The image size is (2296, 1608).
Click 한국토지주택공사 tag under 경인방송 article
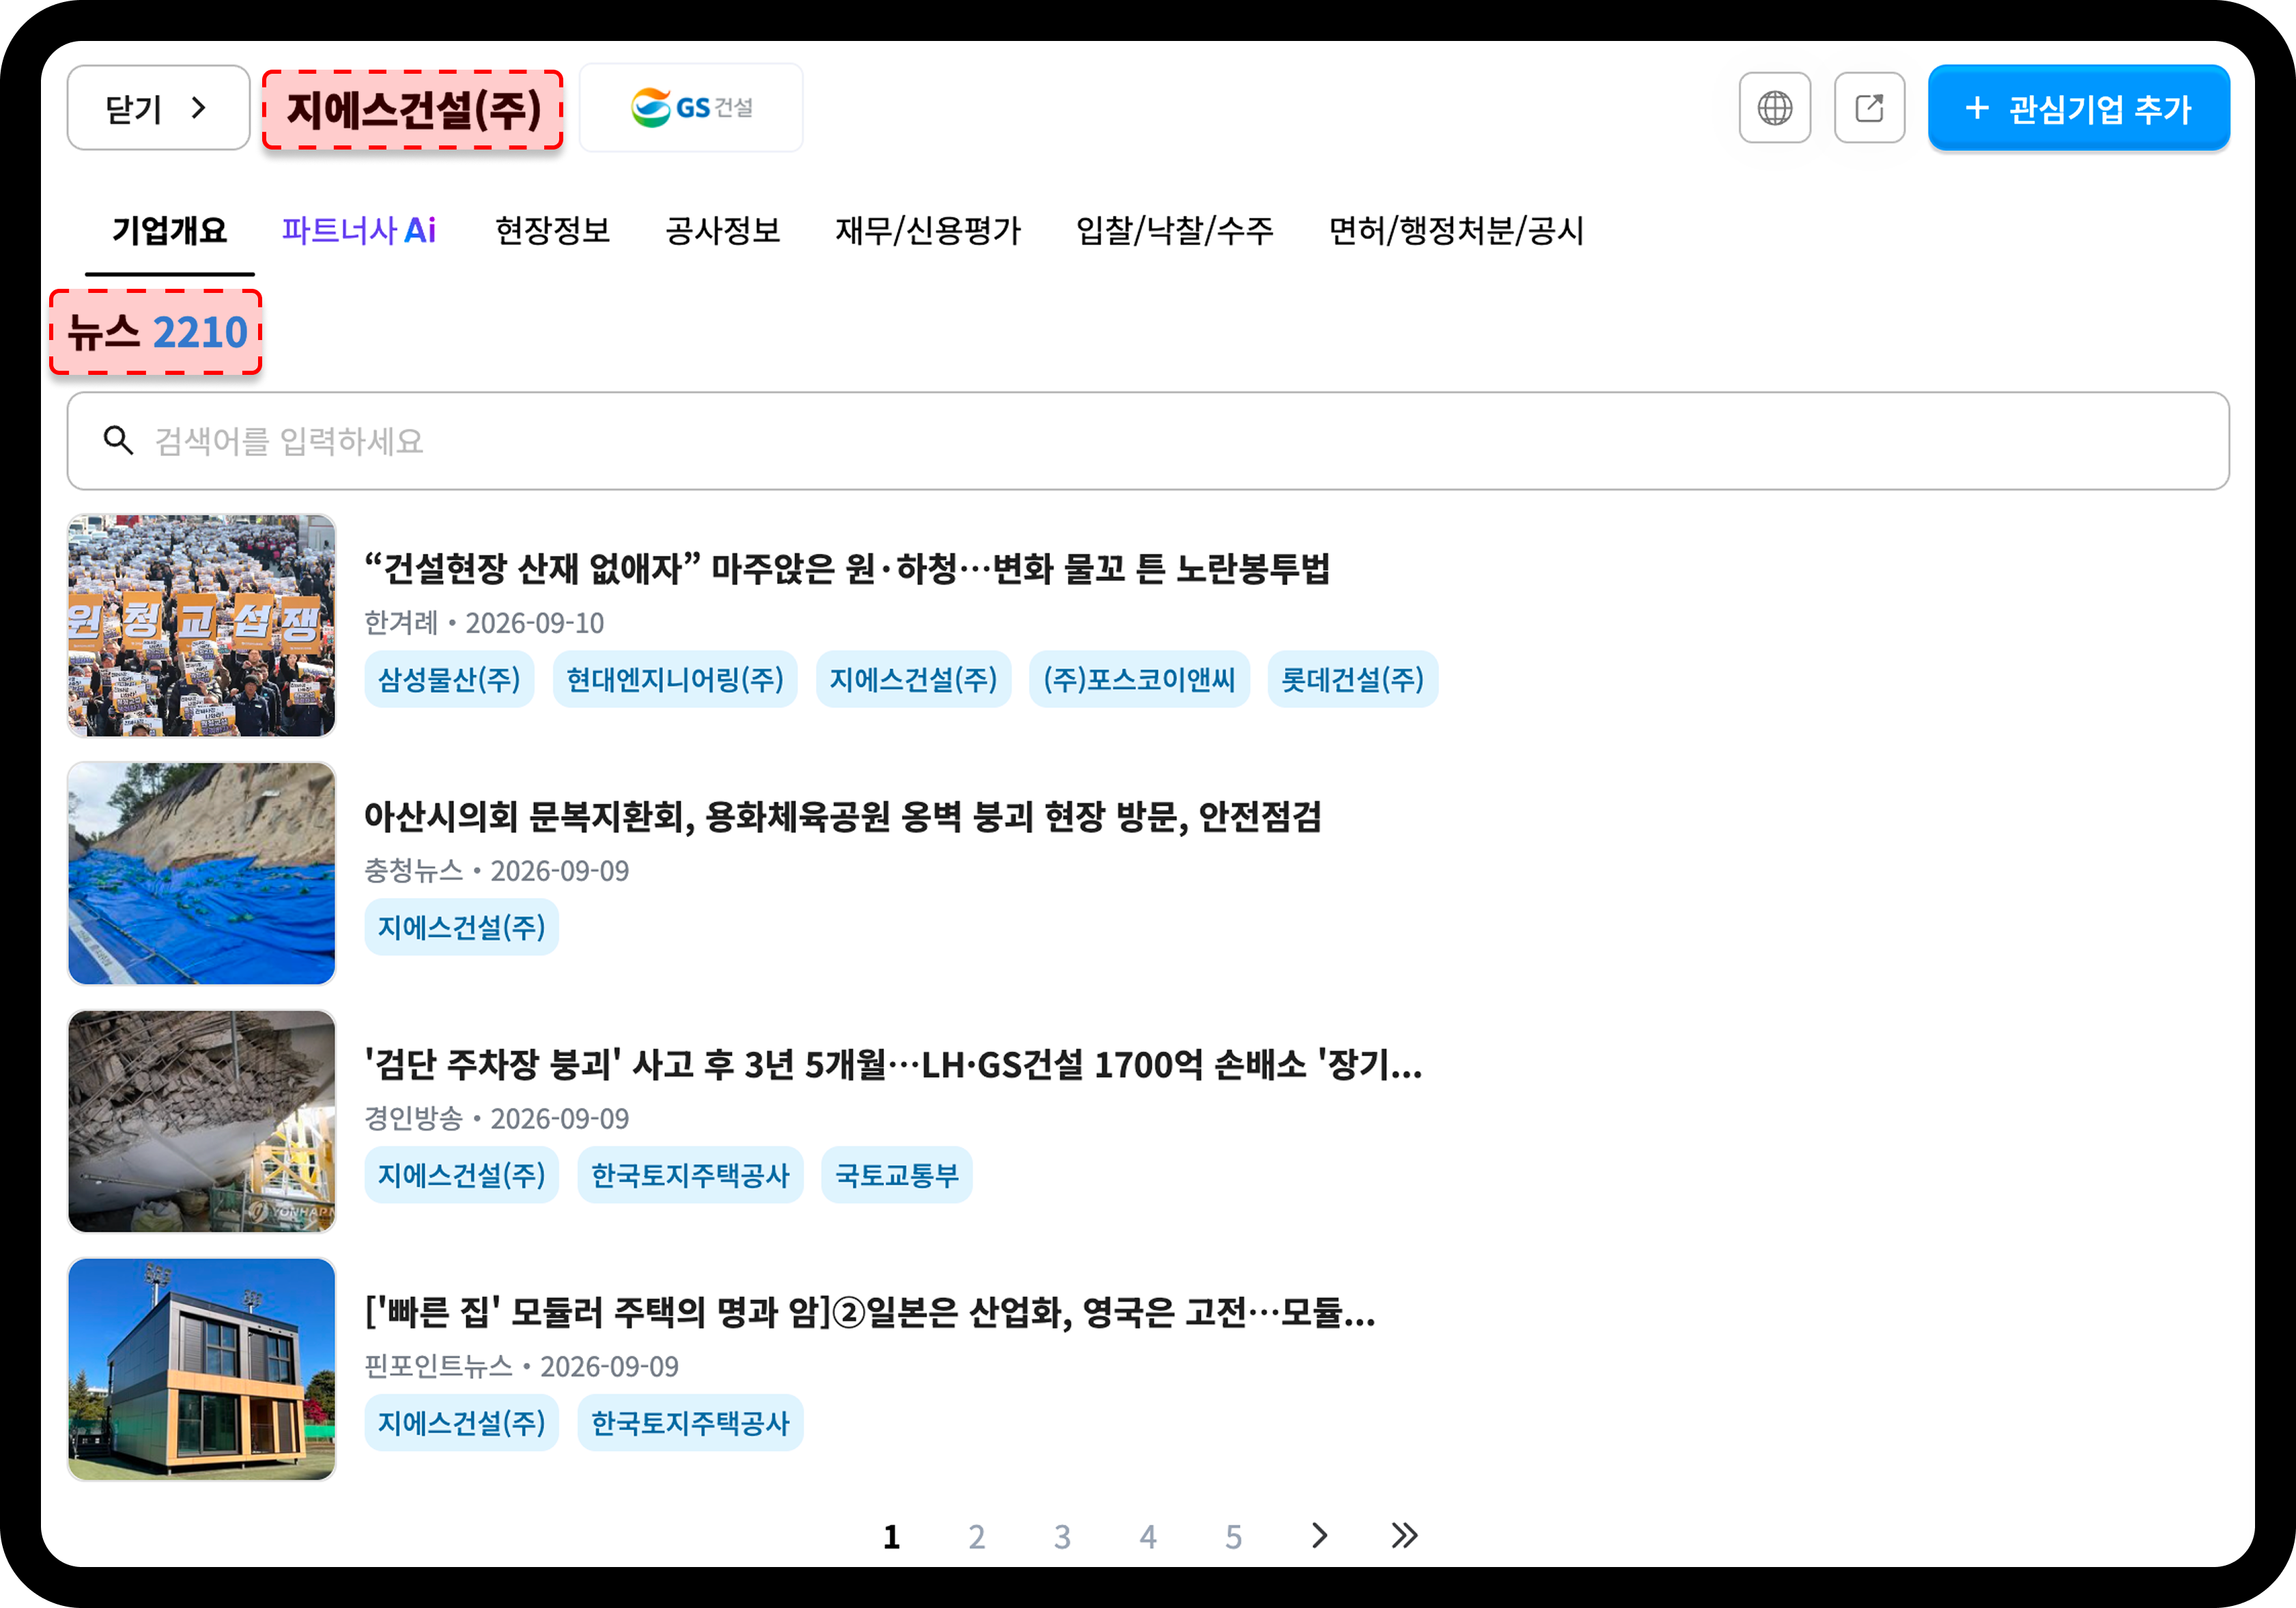[x=690, y=1175]
